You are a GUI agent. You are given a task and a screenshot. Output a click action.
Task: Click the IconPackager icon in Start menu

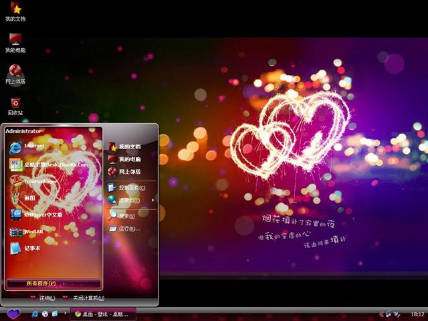(x=15, y=181)
